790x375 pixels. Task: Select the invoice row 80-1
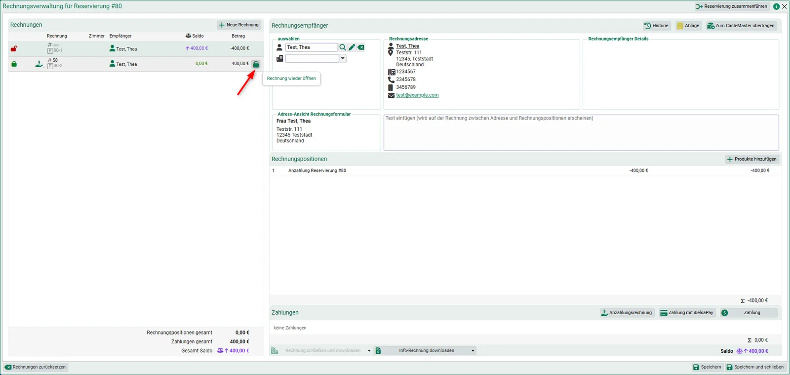tap(135, 48)
